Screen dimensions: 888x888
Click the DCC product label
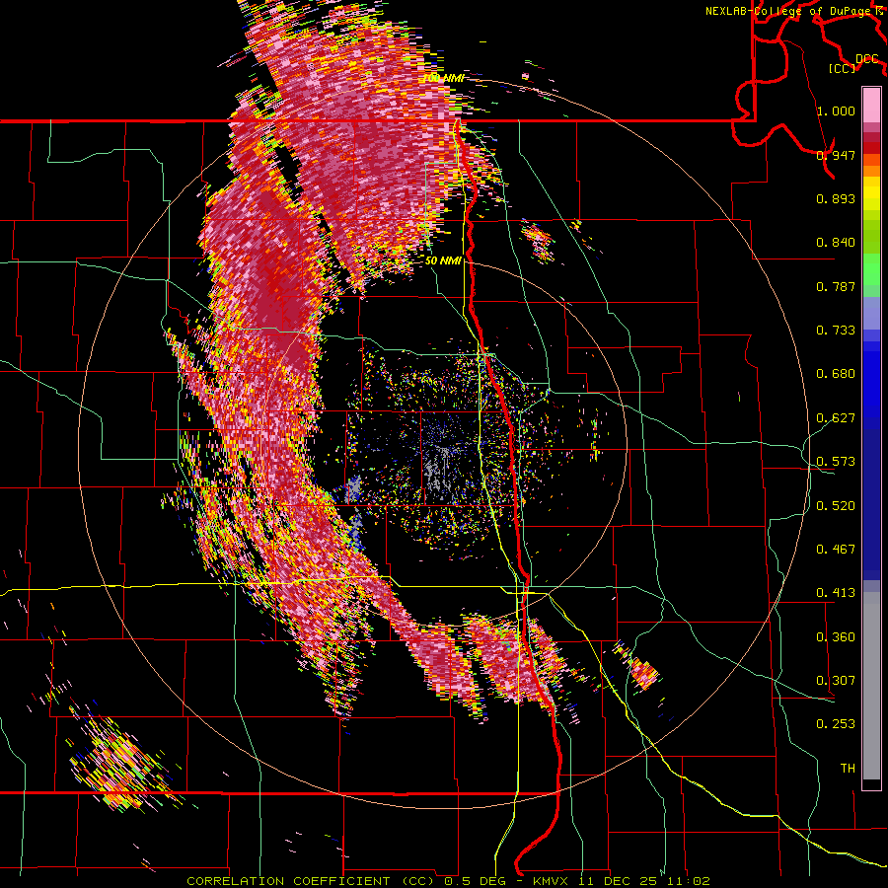point(866,59)
